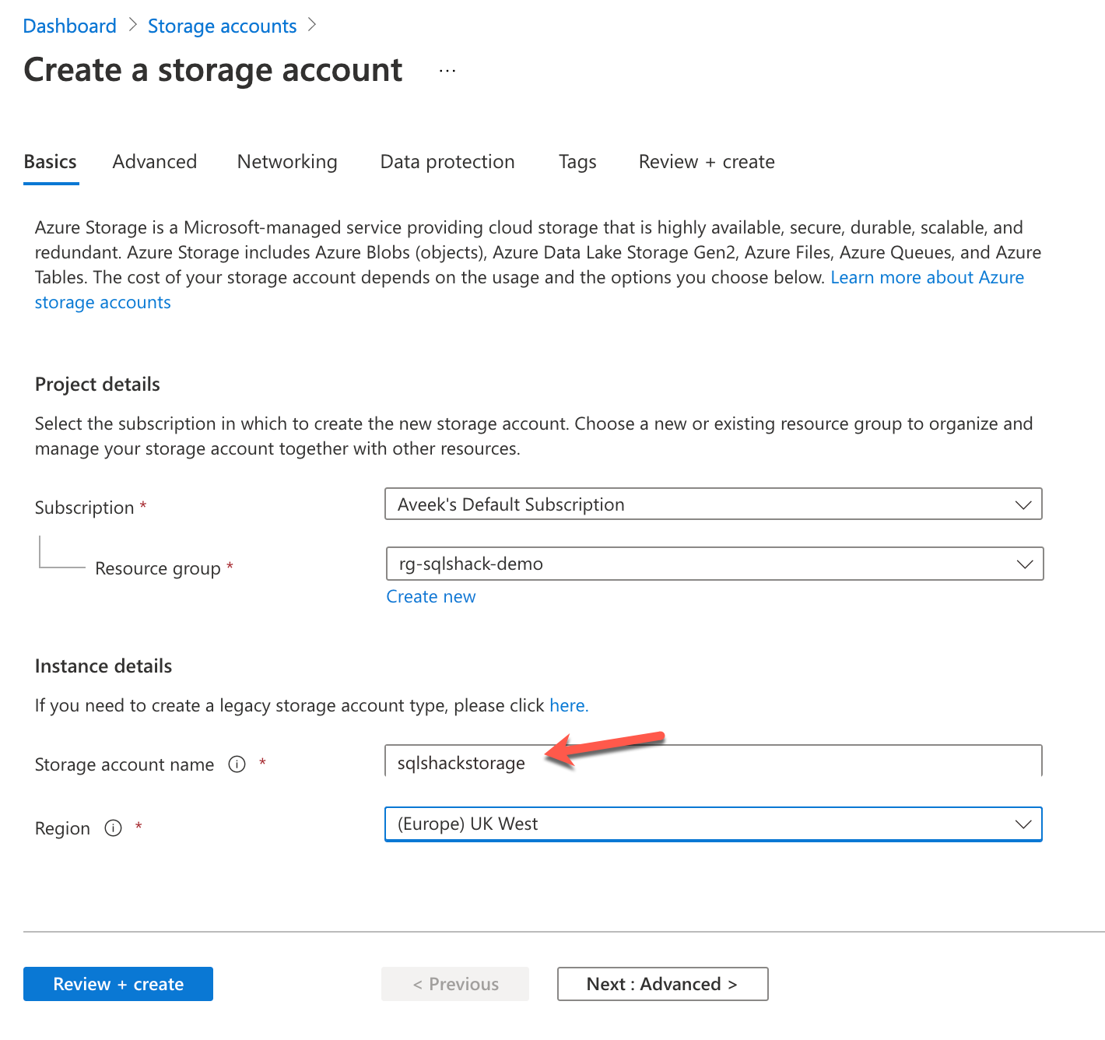Go to Storage accounts in the breadcrumb
Image resolution: width=1105 pixels, height=1040 pixels.
pos(222,26)
